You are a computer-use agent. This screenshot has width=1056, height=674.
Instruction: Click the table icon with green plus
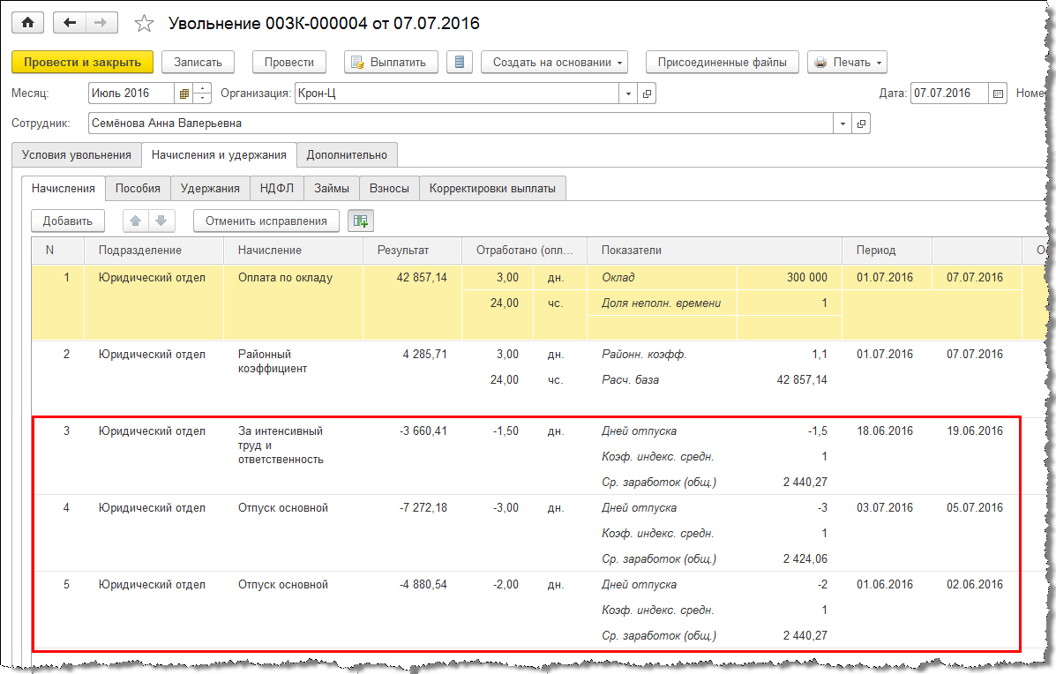tap(360, 221)
